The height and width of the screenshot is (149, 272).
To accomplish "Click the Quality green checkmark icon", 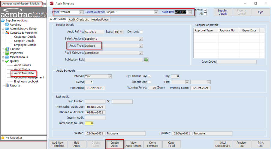I will point(7,61).
